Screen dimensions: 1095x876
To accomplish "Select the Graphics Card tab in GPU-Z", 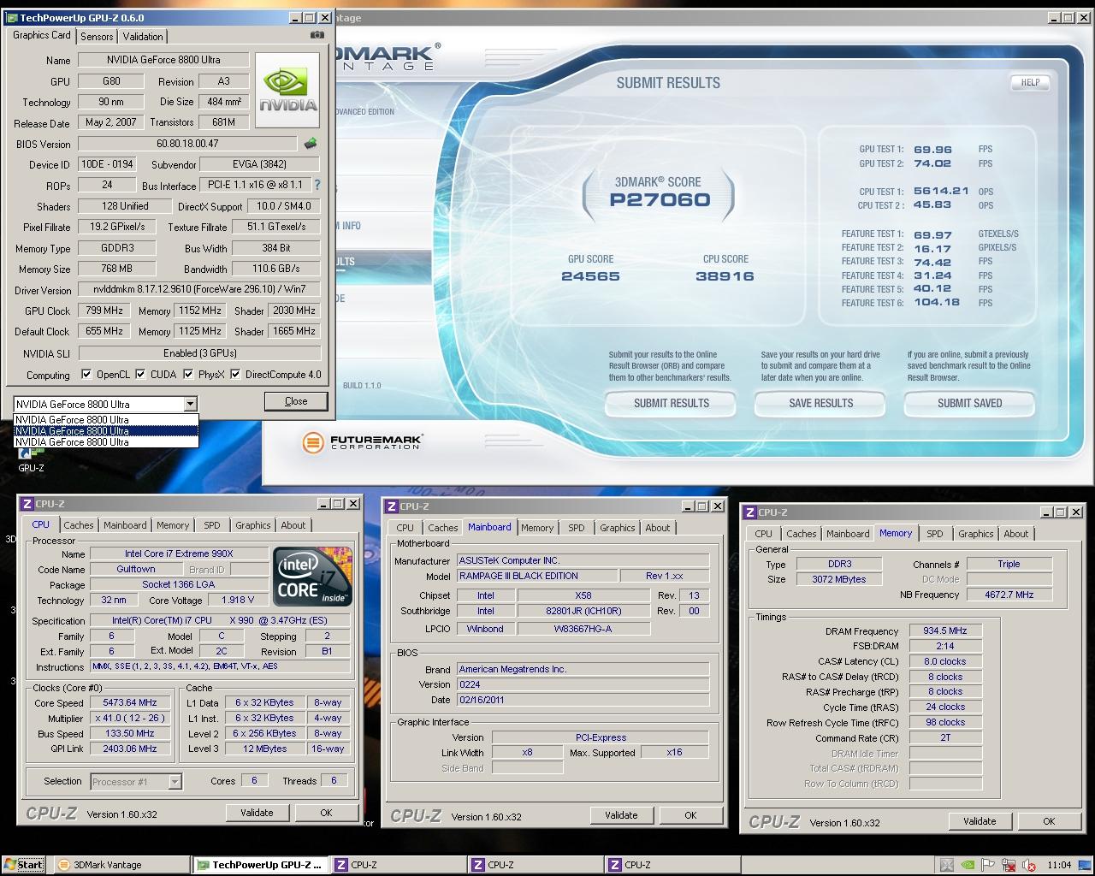I will [42, 35].
